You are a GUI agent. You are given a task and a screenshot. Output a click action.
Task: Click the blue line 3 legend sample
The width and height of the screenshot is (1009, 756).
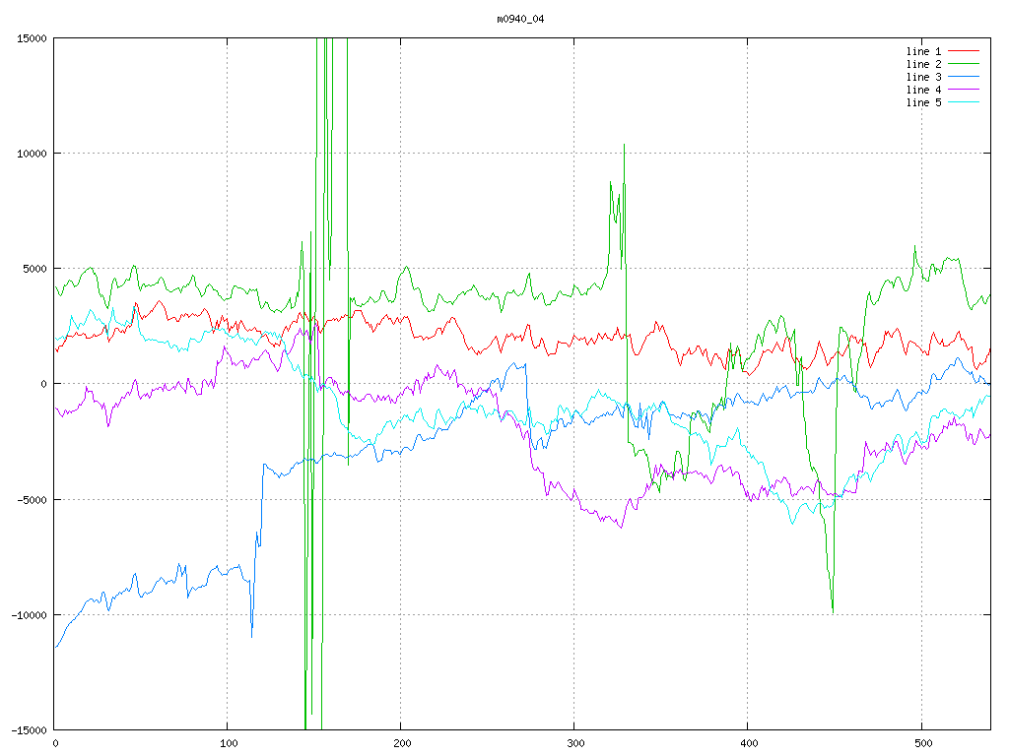pyautogui.click(x=964, y=77)
